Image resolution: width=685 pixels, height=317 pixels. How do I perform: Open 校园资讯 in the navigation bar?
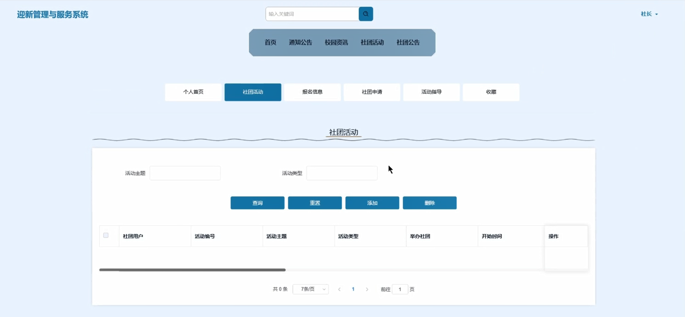click(x=336, y=42)
